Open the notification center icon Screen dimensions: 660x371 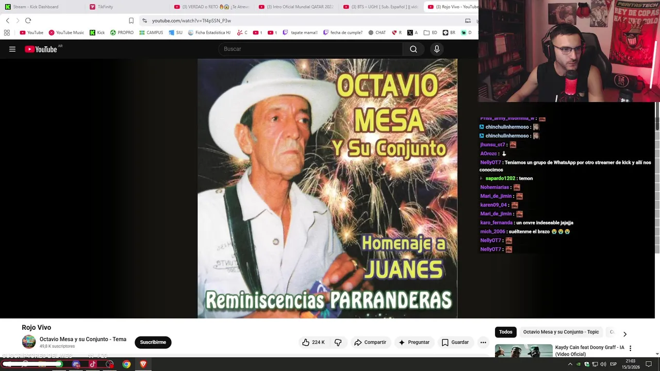click(649, 364)
